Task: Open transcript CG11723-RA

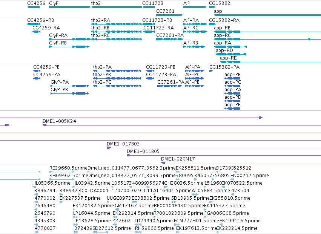Action: pos(149,32)
